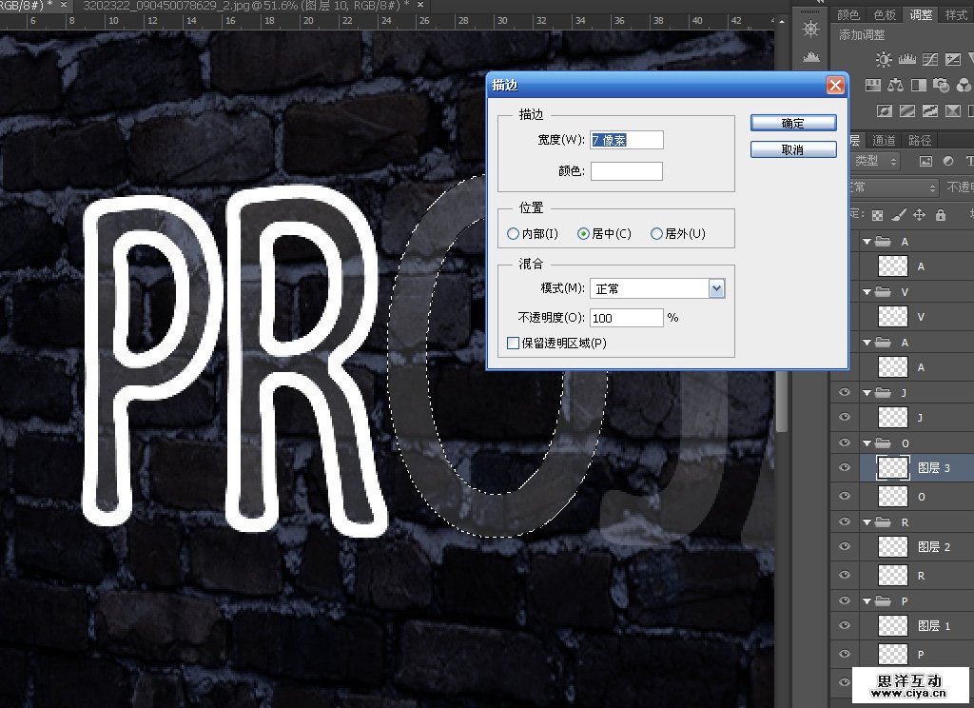974x708 pixels.
Task: Switch to the 通道 (Channels) tab
Action: pyautogui.click(x=884, y=140)
